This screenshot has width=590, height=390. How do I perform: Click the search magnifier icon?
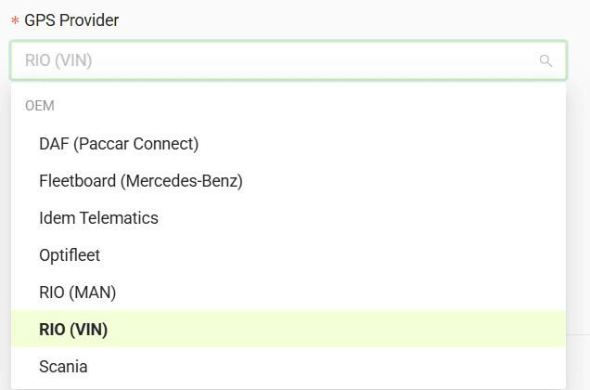(x=545, y=61)
